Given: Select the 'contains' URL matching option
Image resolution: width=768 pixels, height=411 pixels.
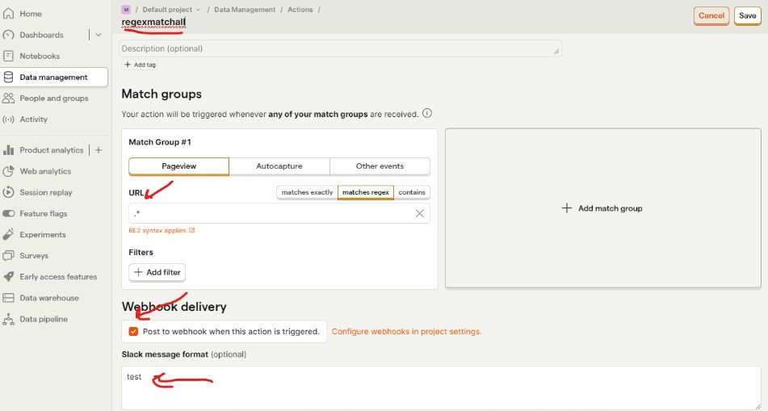Looking at the screenshot, I should tap(412, 192).
